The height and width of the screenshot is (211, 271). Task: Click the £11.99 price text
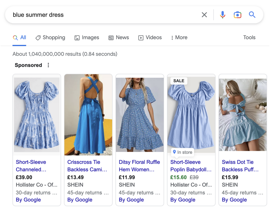(127, 177)
